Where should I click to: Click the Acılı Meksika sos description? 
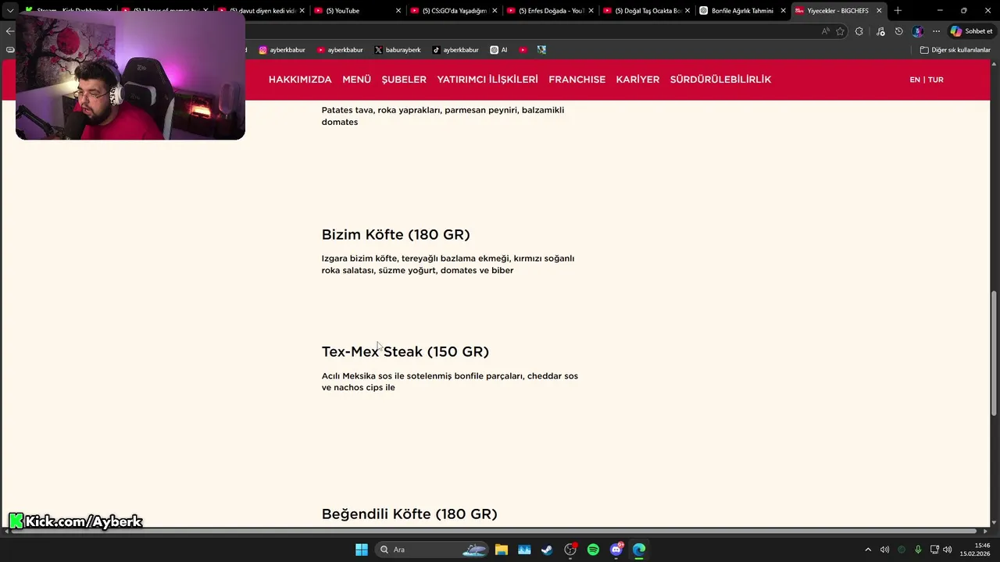point(450,382)
